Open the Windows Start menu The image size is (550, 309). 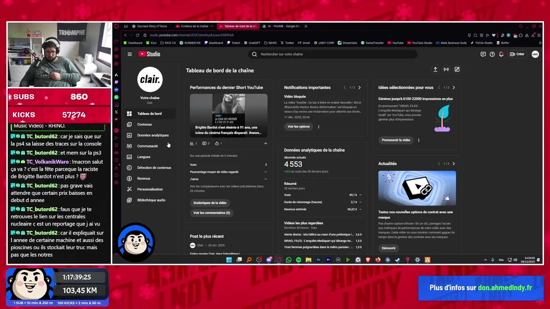pos(229,260)
